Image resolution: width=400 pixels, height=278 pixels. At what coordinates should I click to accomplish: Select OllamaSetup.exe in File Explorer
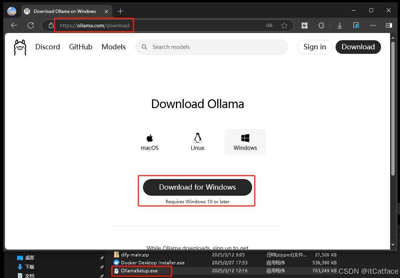coord(139,270)
